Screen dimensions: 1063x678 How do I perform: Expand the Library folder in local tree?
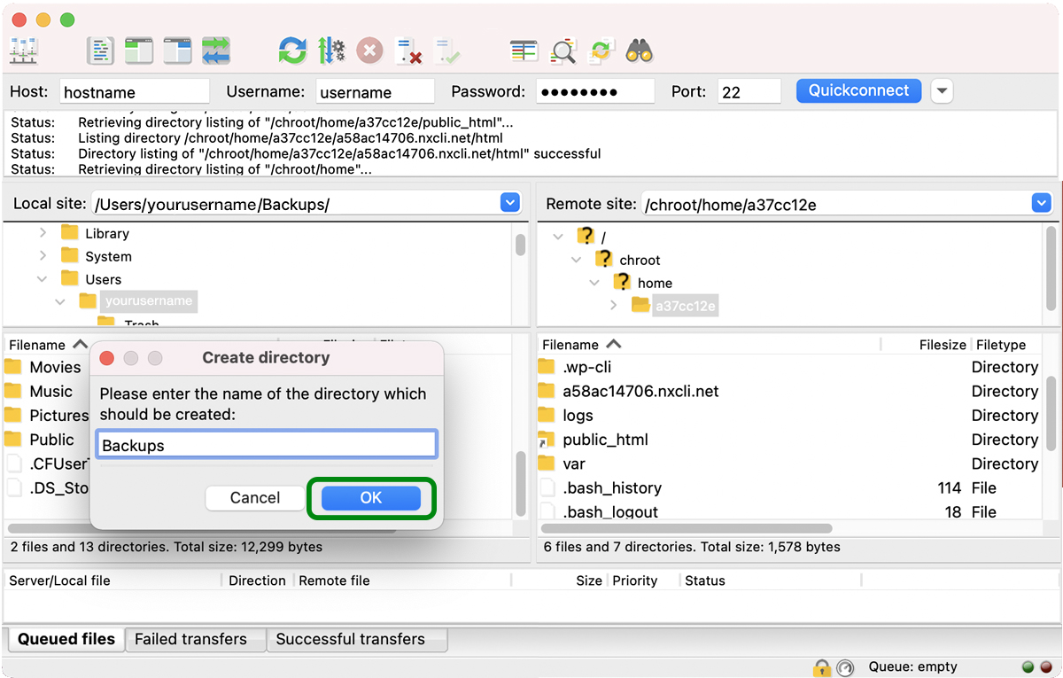(x=43, y=233)
